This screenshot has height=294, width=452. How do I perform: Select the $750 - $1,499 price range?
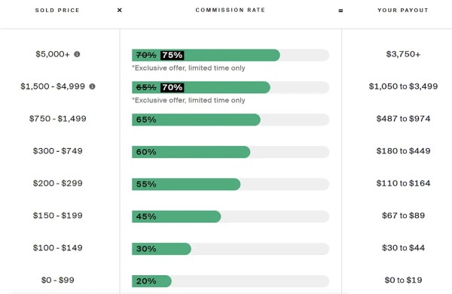(x=58, y=119)
